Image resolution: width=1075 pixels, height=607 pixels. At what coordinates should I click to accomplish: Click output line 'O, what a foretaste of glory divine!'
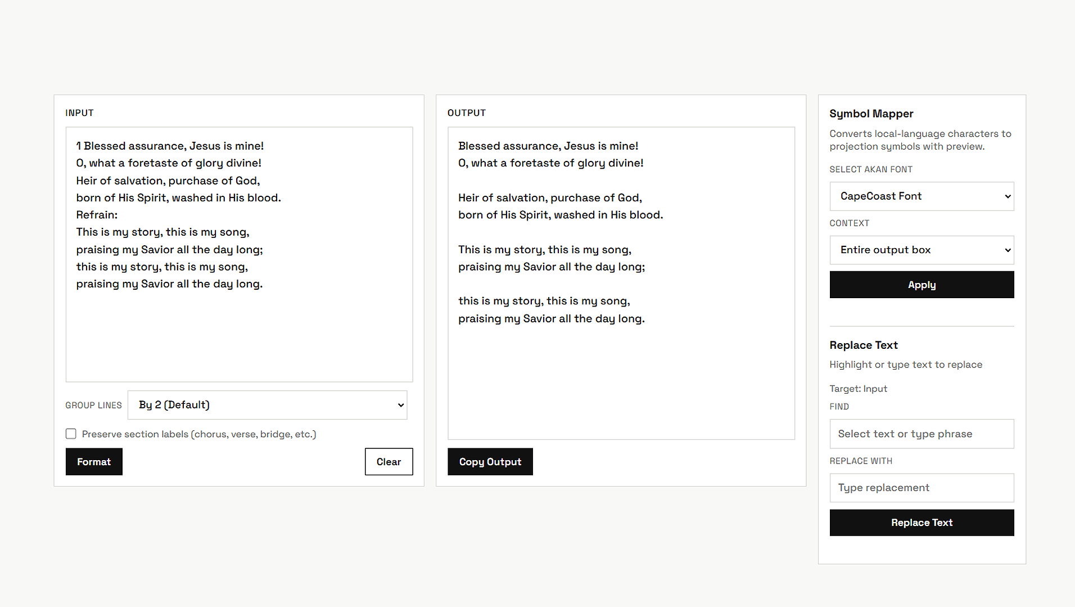[550, 163]
